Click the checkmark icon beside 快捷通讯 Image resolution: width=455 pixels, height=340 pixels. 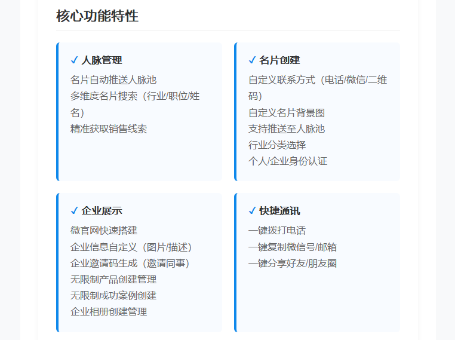point(252,210)
